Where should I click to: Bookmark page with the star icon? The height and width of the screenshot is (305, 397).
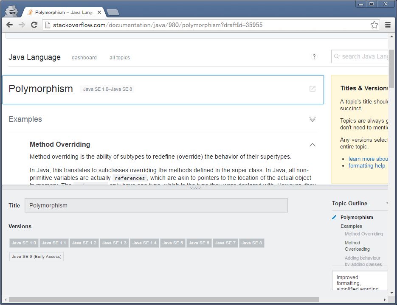pos(374,25)
